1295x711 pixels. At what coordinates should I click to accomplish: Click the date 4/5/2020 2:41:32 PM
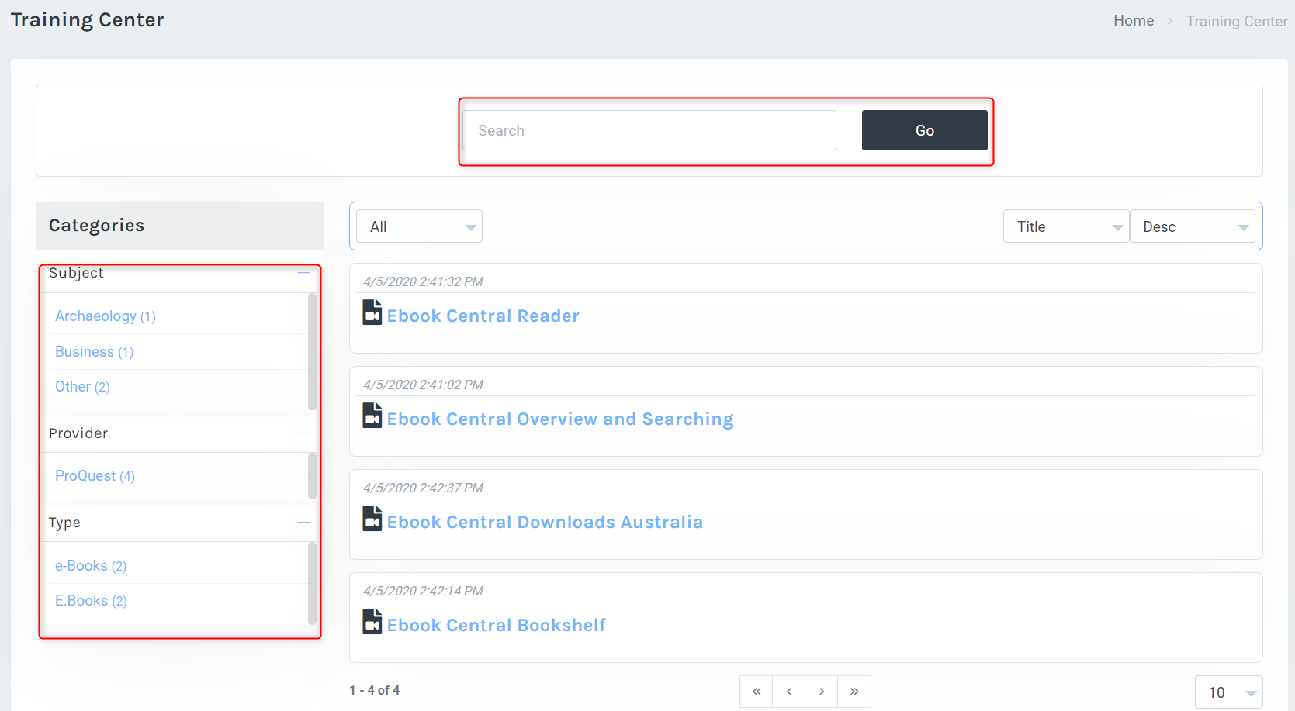423,281
